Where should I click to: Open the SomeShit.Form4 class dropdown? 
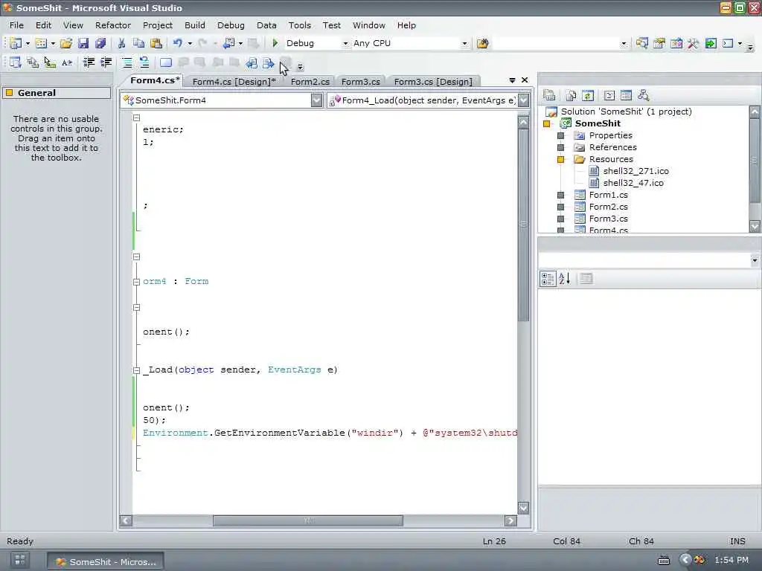(316, 100)
